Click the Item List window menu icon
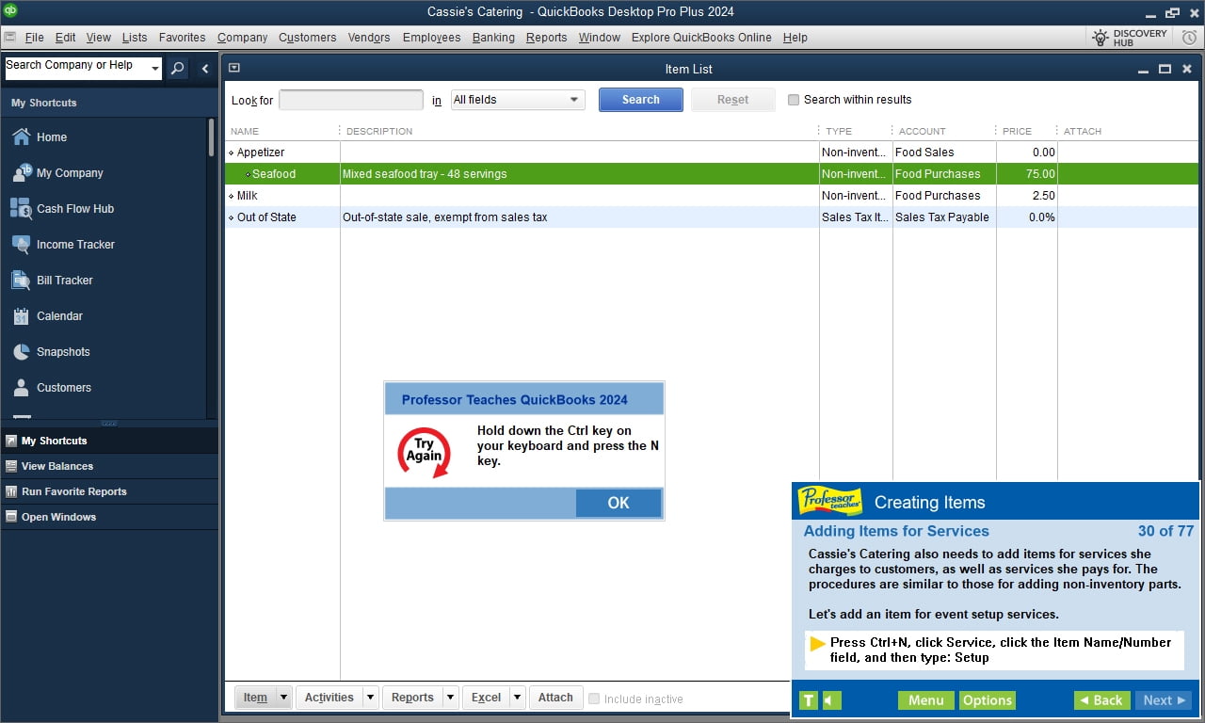1205x723 pixels. (234, 68)
